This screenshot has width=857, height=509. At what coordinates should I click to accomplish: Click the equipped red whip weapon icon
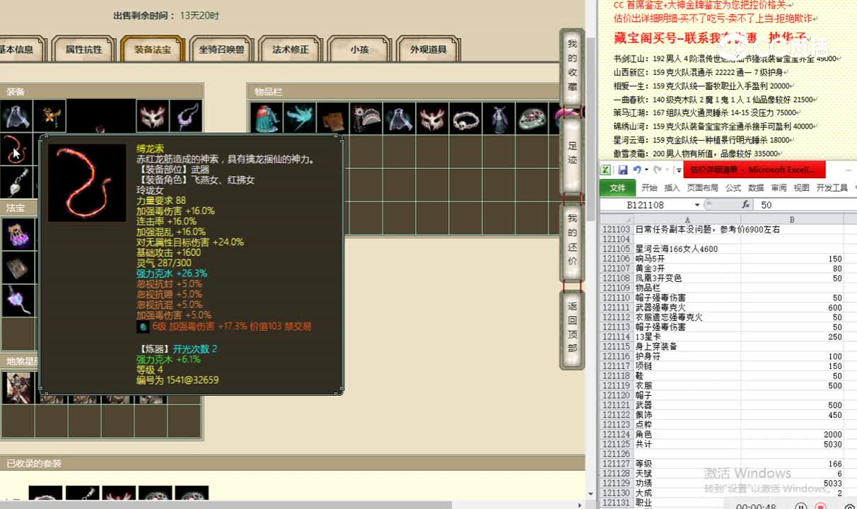click(x=16, y=149)
